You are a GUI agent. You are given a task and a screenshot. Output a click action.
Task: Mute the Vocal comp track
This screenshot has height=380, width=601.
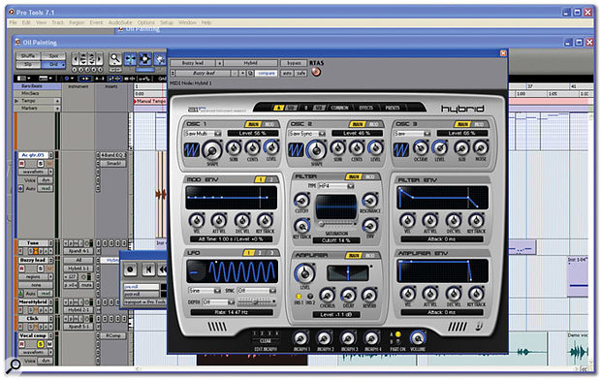[49, 344]
